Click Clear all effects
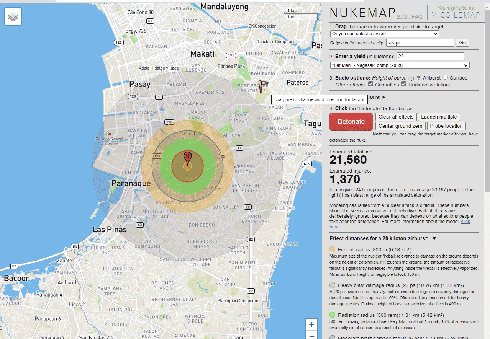 (x=396, y=117)
